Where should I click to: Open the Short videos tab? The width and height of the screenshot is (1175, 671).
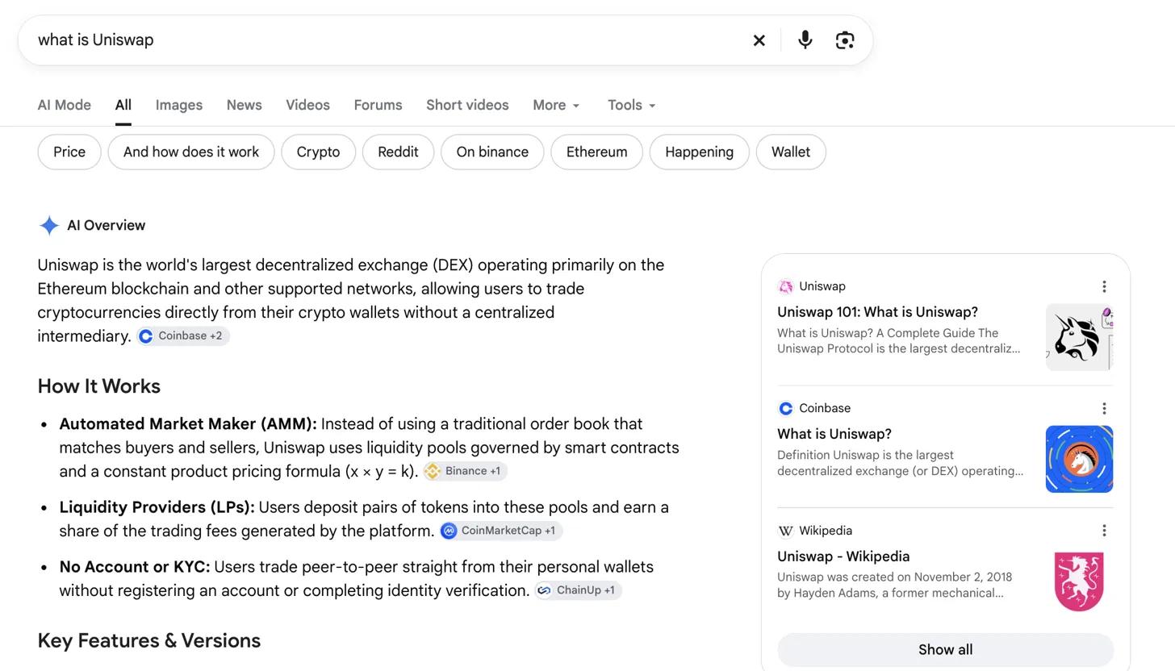click(467, 106)
